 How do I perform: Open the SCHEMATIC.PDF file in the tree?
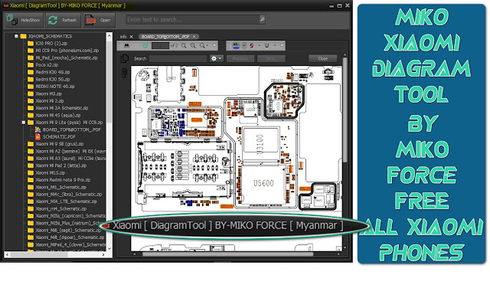click(x=59, y=137)
